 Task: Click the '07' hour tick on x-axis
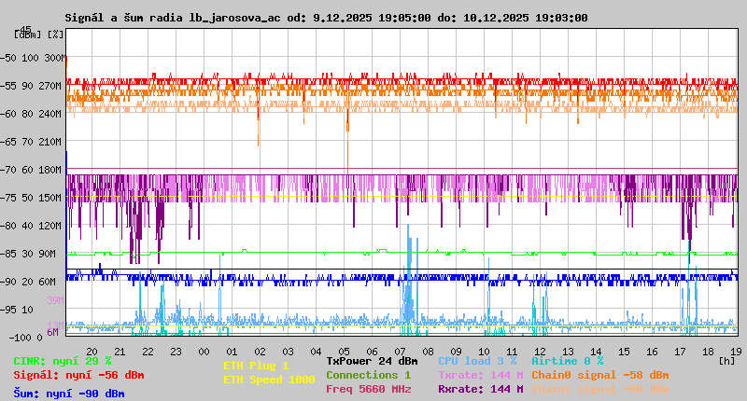coord(401,352)
